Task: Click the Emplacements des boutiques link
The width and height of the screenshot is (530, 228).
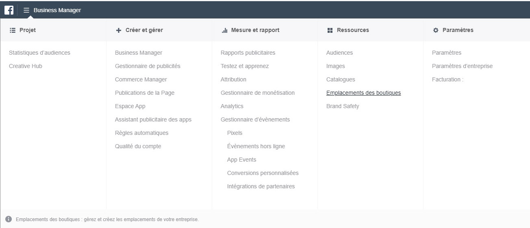Action: [363, 93]
